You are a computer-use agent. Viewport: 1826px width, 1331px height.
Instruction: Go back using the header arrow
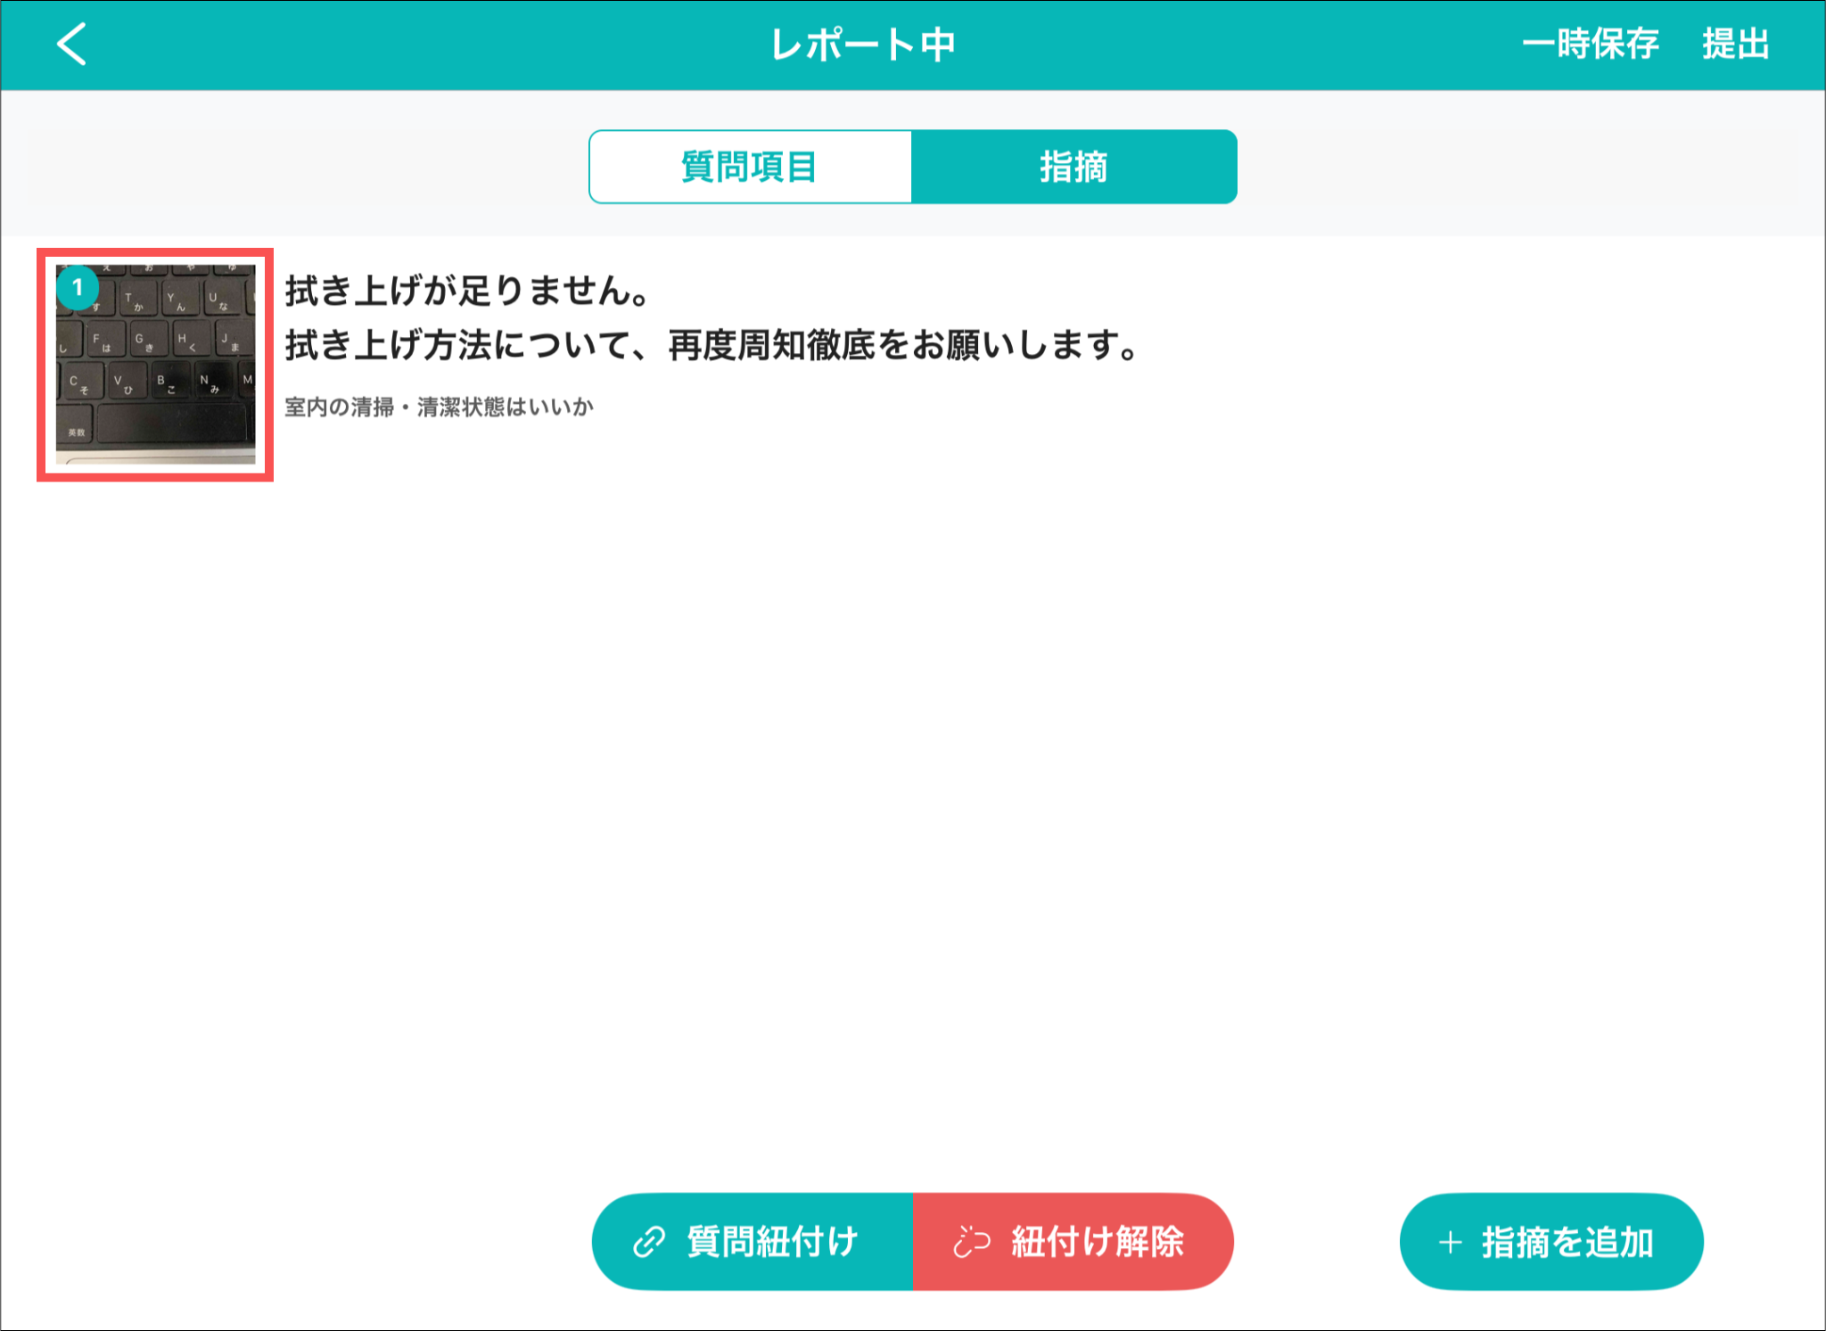pyautogui.click(x=71, y=44)
